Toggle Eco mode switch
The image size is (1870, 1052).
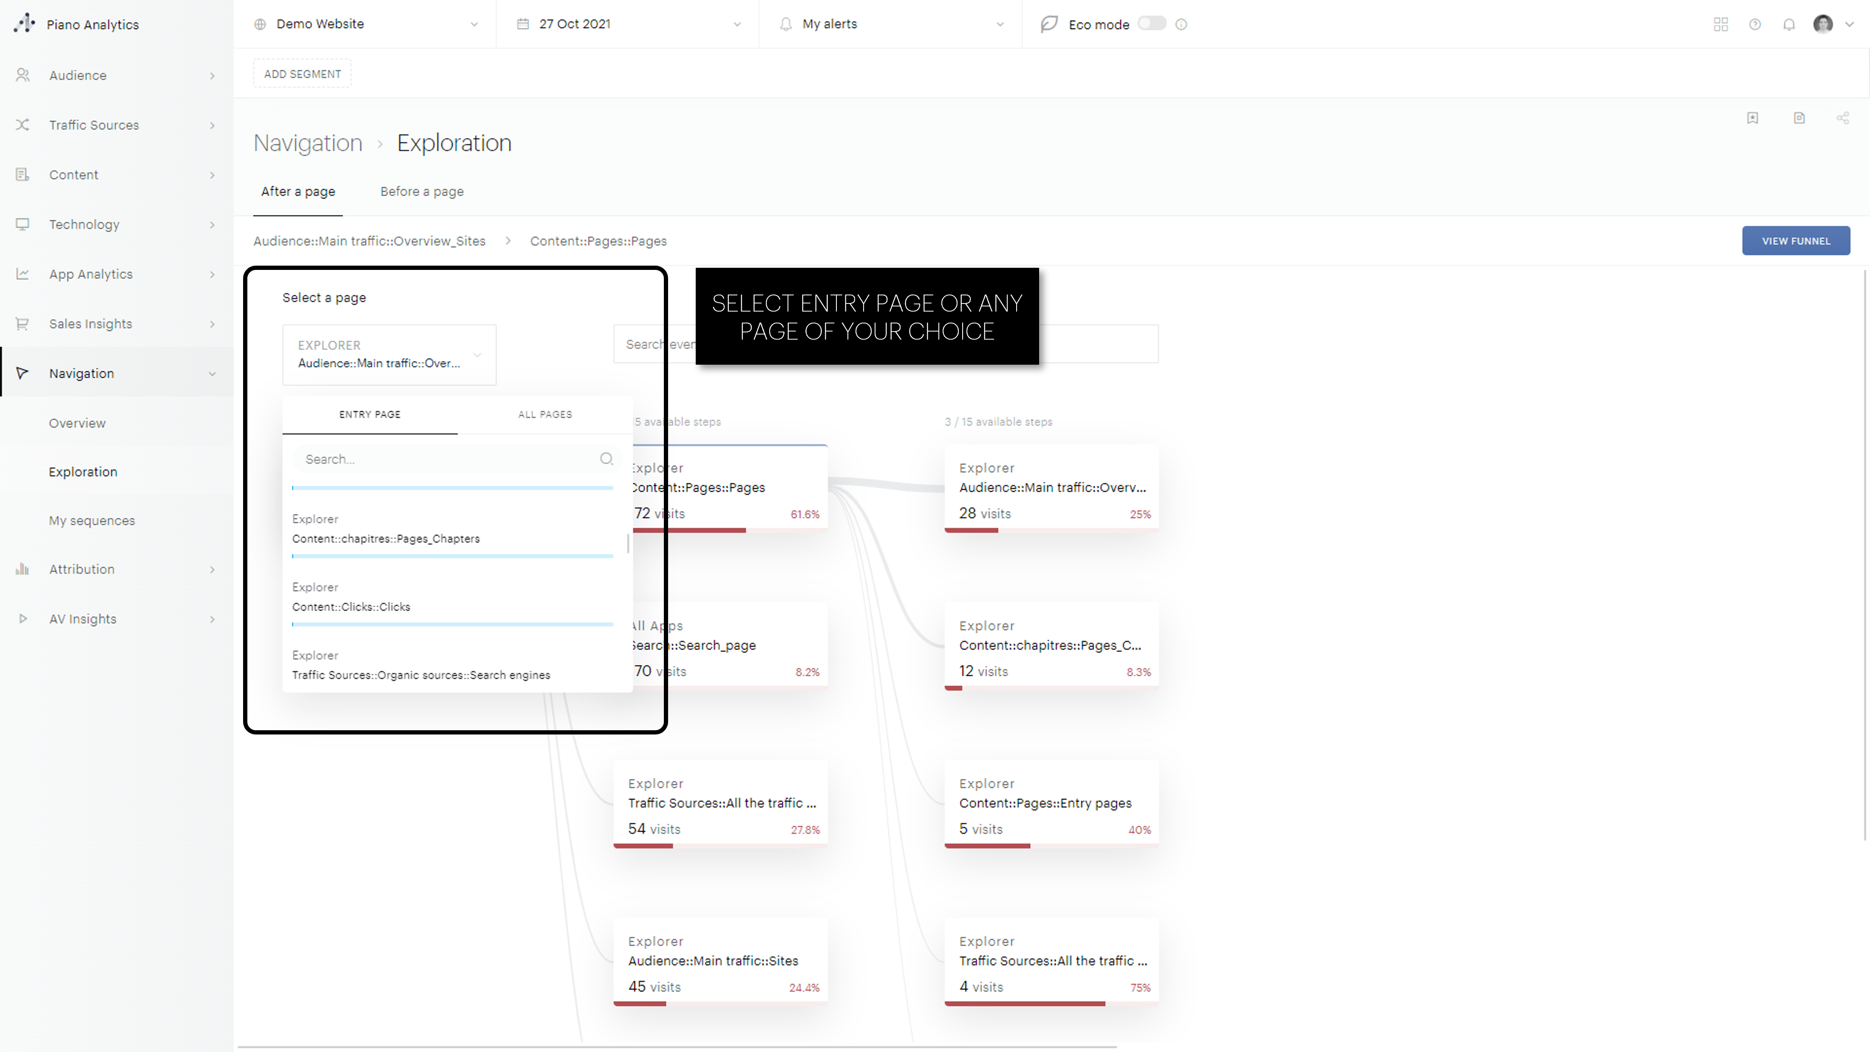point(1151,23)
